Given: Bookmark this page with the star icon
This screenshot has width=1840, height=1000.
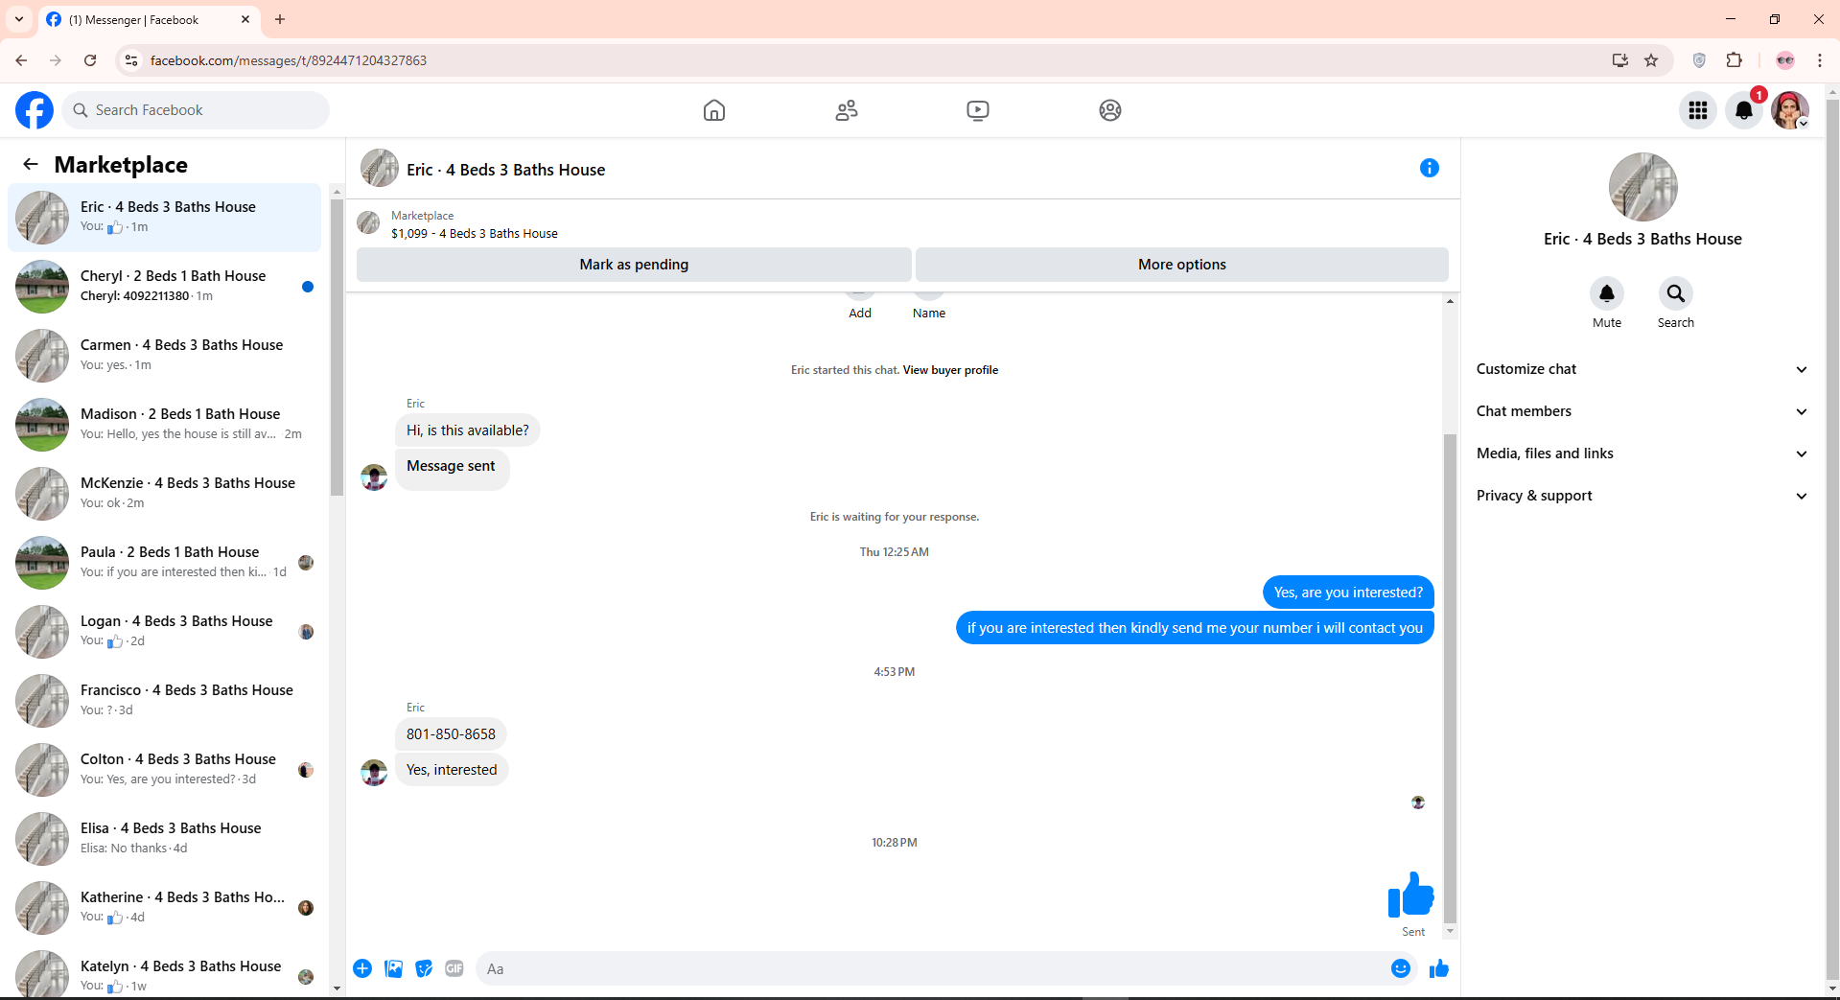Looking at the screenshot, I should [x=1651, y=60].
